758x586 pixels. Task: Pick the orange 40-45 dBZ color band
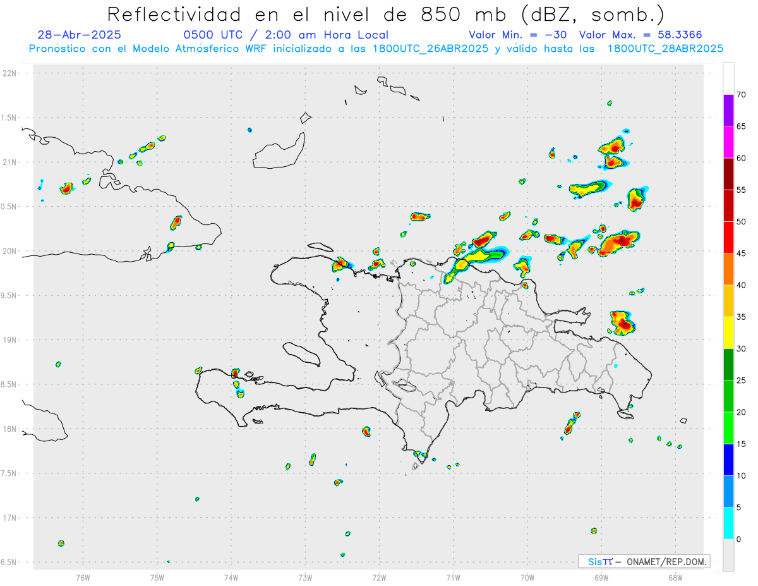pyautogui.click(x=728, y=269)
